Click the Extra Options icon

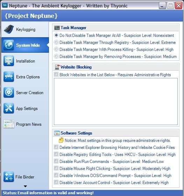(x=9, y=77)
